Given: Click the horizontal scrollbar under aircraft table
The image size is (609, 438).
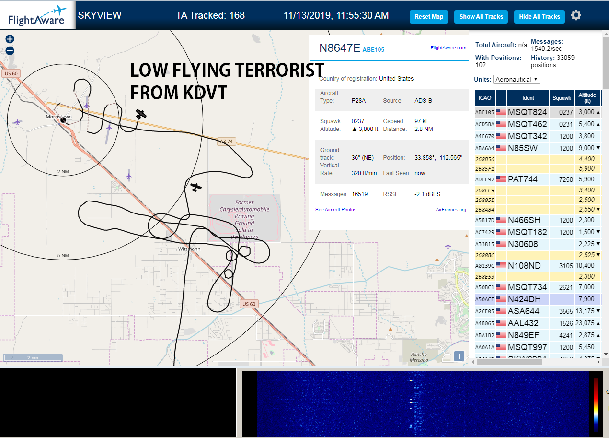Looking at the screenshot, I should pyautogui.click(x=509, y=362).
